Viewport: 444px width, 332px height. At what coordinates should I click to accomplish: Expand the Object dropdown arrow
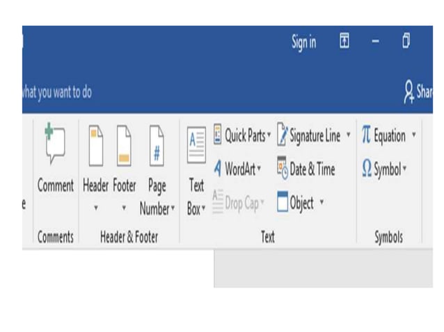coord(322,201)
